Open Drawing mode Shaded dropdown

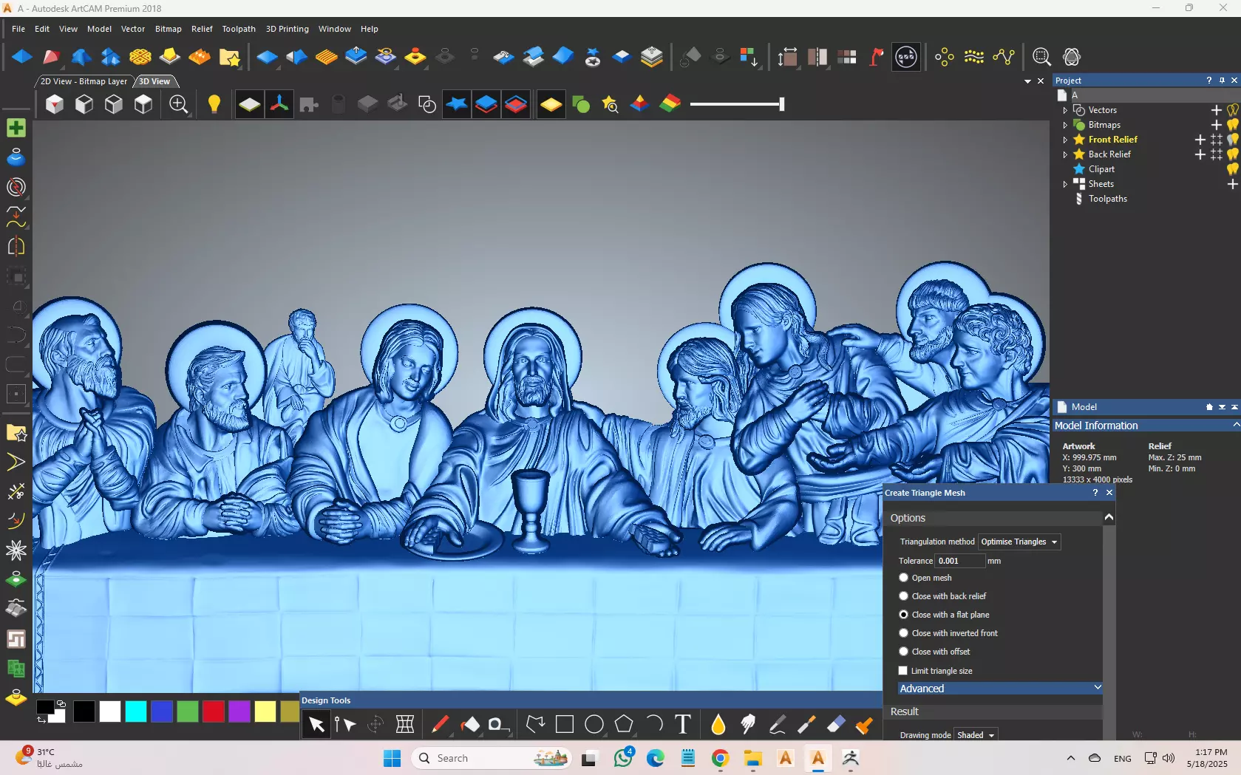(975, 735)
